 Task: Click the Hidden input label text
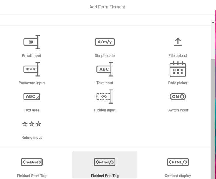105,110
